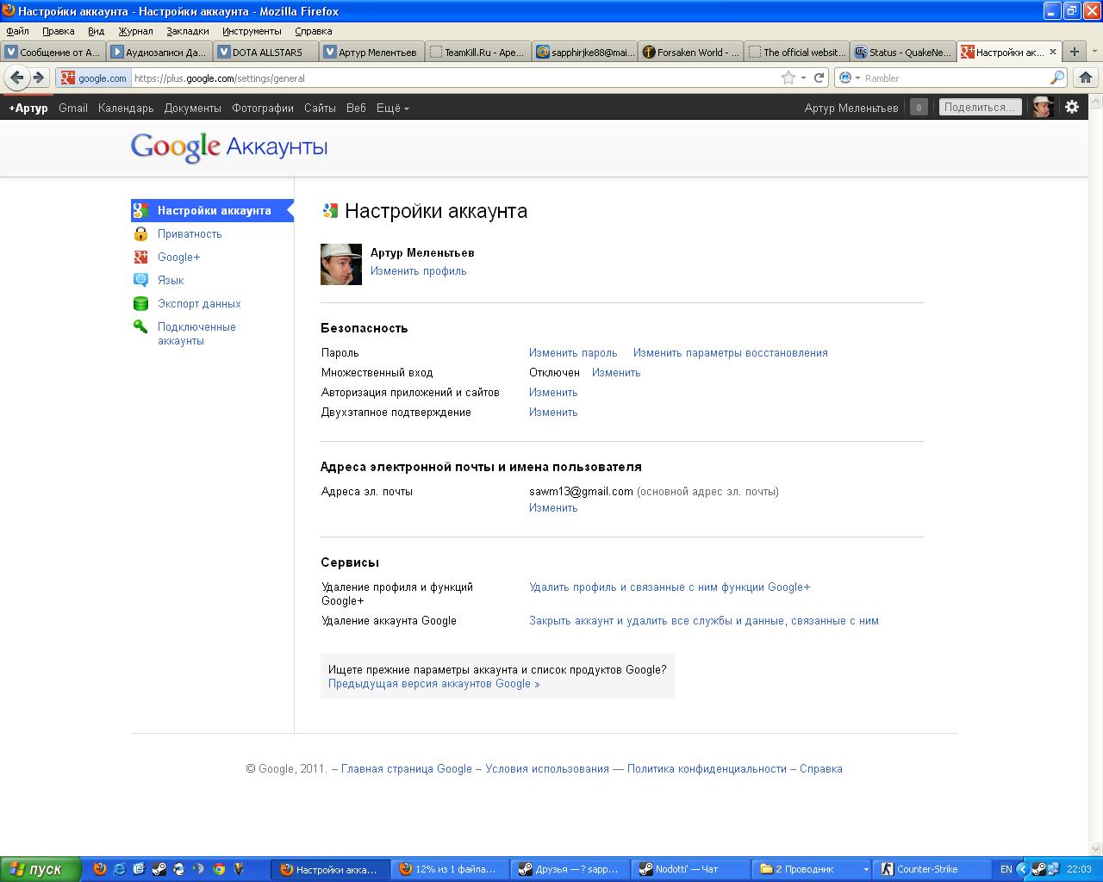Click the large profile photo of Артур Меленьтьев

341,264
